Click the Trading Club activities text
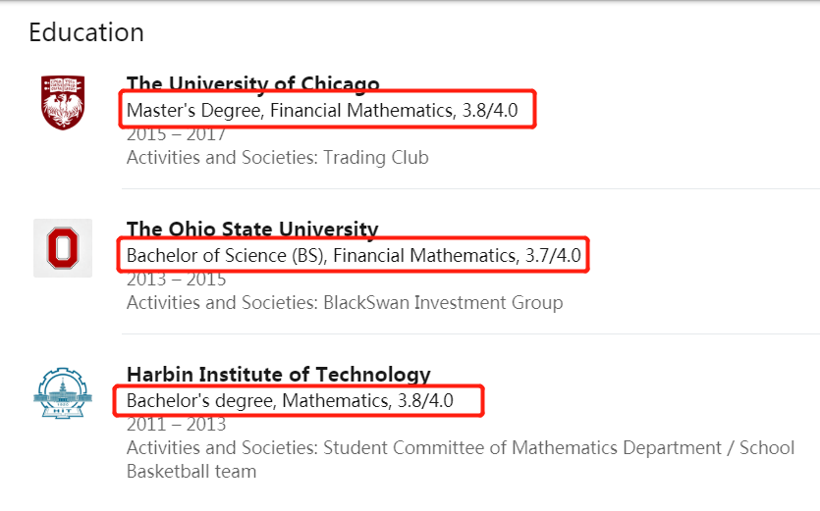This screenshot has width=820, height=511. coord(376,158)
